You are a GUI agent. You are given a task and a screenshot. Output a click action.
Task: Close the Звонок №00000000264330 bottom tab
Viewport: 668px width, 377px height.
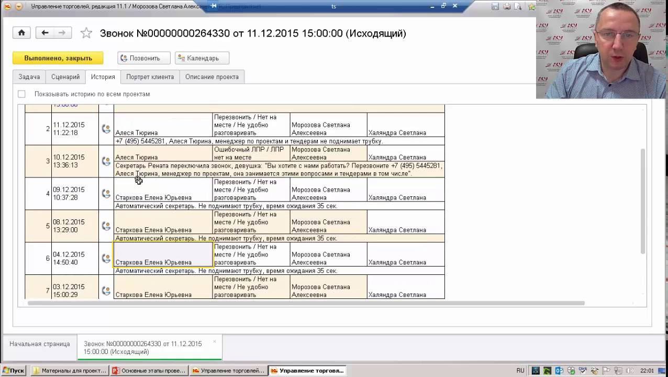pyautogui.click(x=215, y=341)
